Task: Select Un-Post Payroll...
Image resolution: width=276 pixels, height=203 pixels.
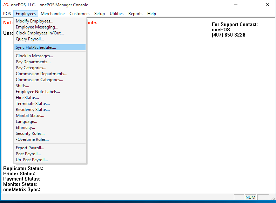Action: [x=50, y=160]
